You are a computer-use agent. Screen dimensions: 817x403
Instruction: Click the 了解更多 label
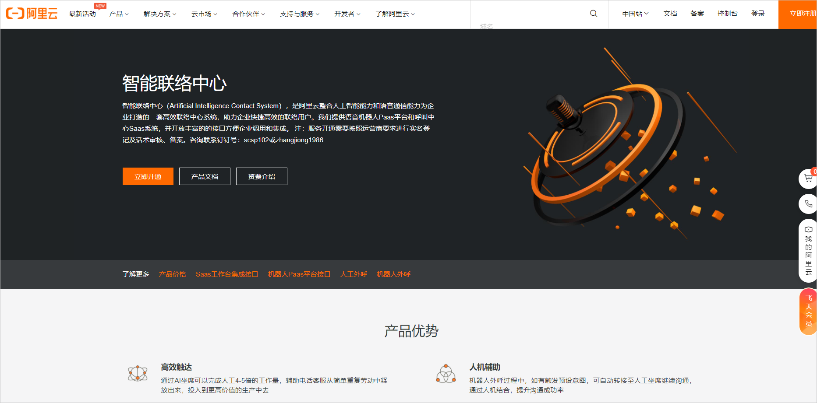(136, 274)
